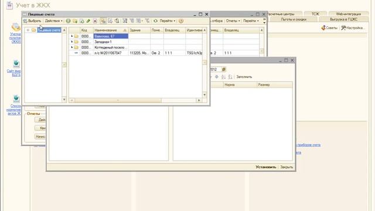This screenshot has height=211, width=375.
Task: Click the down arrow of the tree panel scrollbar
Action: point(64,100)
